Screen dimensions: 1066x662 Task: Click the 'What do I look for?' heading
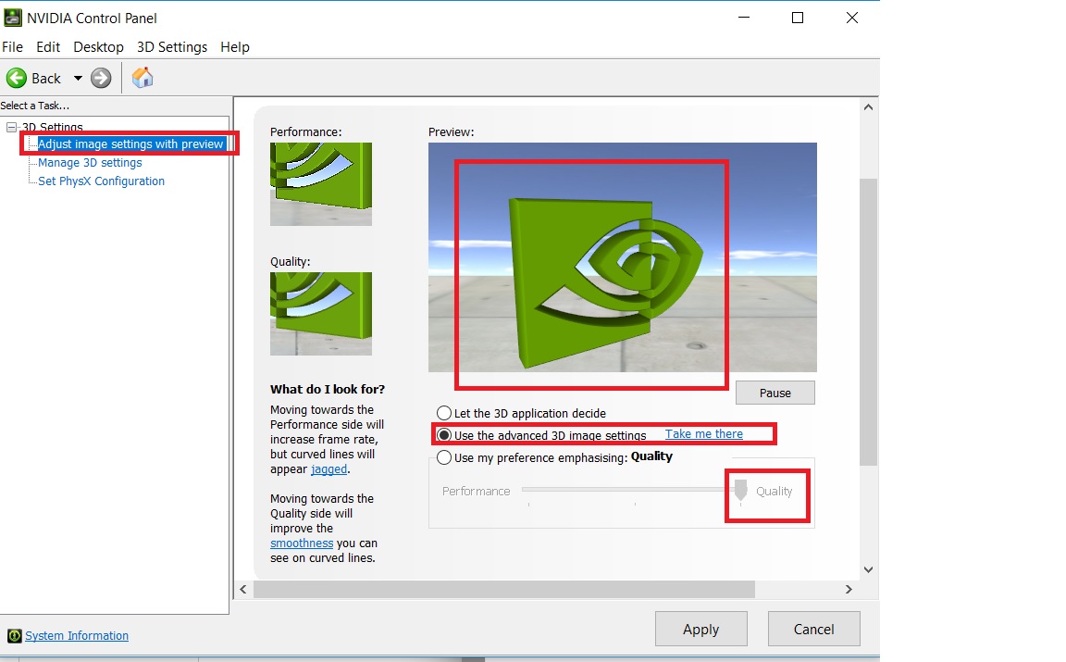(328, 389)
